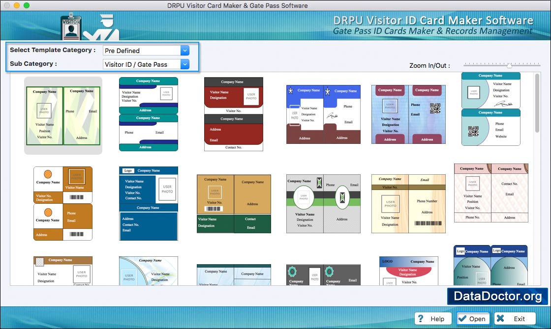The width and height of the screenshot is (551, 329).
Task: Select the LOGO template with red banner
Action: tap(409, 271)
